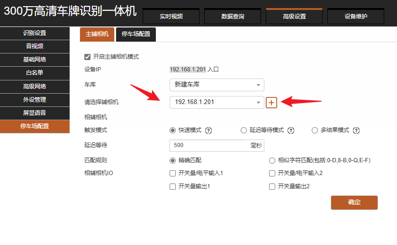Screen dimensions: 397x245
Task: Open 白名单 in the sidebar
Action: [35, 73]
